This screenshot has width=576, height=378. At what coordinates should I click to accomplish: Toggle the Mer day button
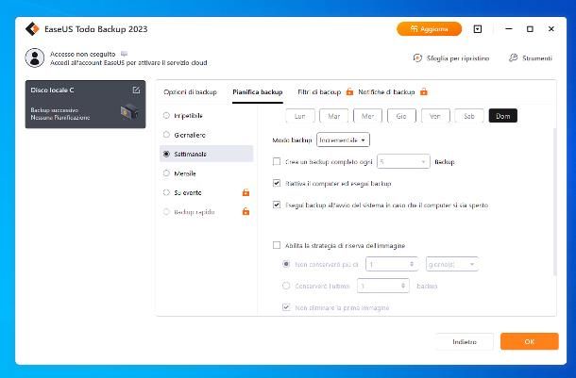[x=367, y=116]
